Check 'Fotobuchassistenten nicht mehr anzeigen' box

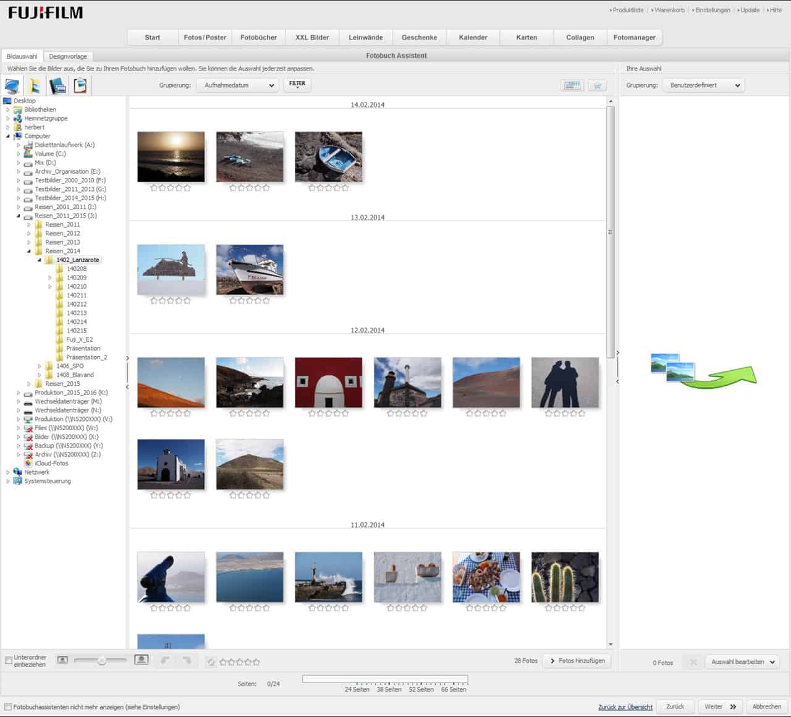8,706
